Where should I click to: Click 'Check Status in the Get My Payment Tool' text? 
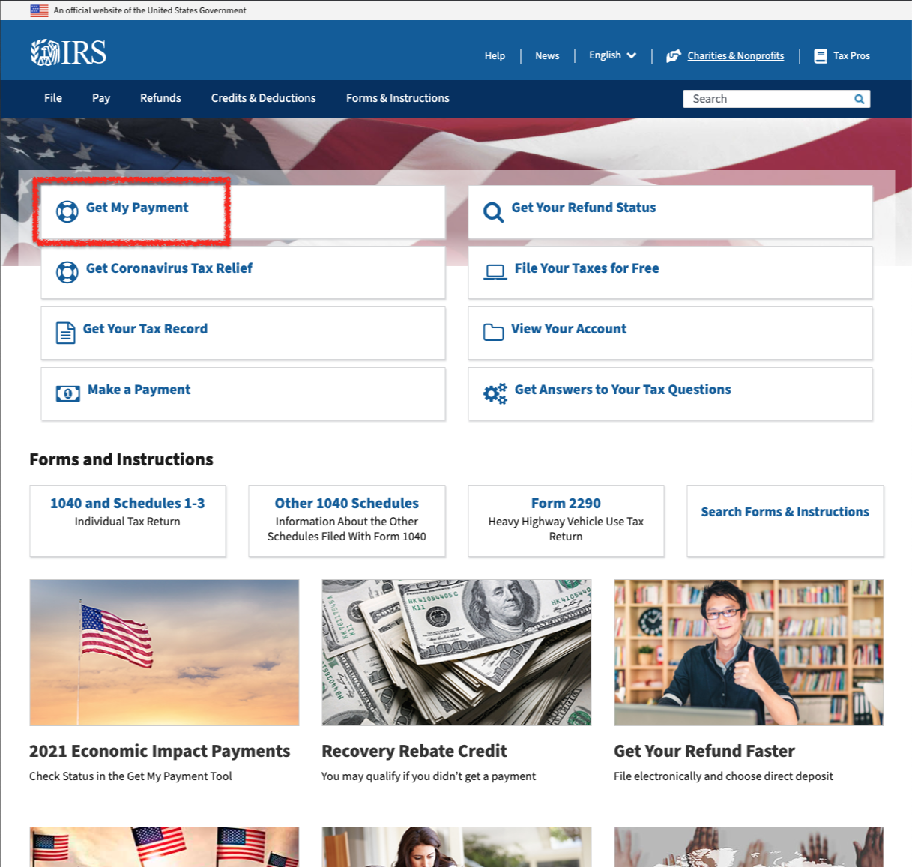coord(130,776)
